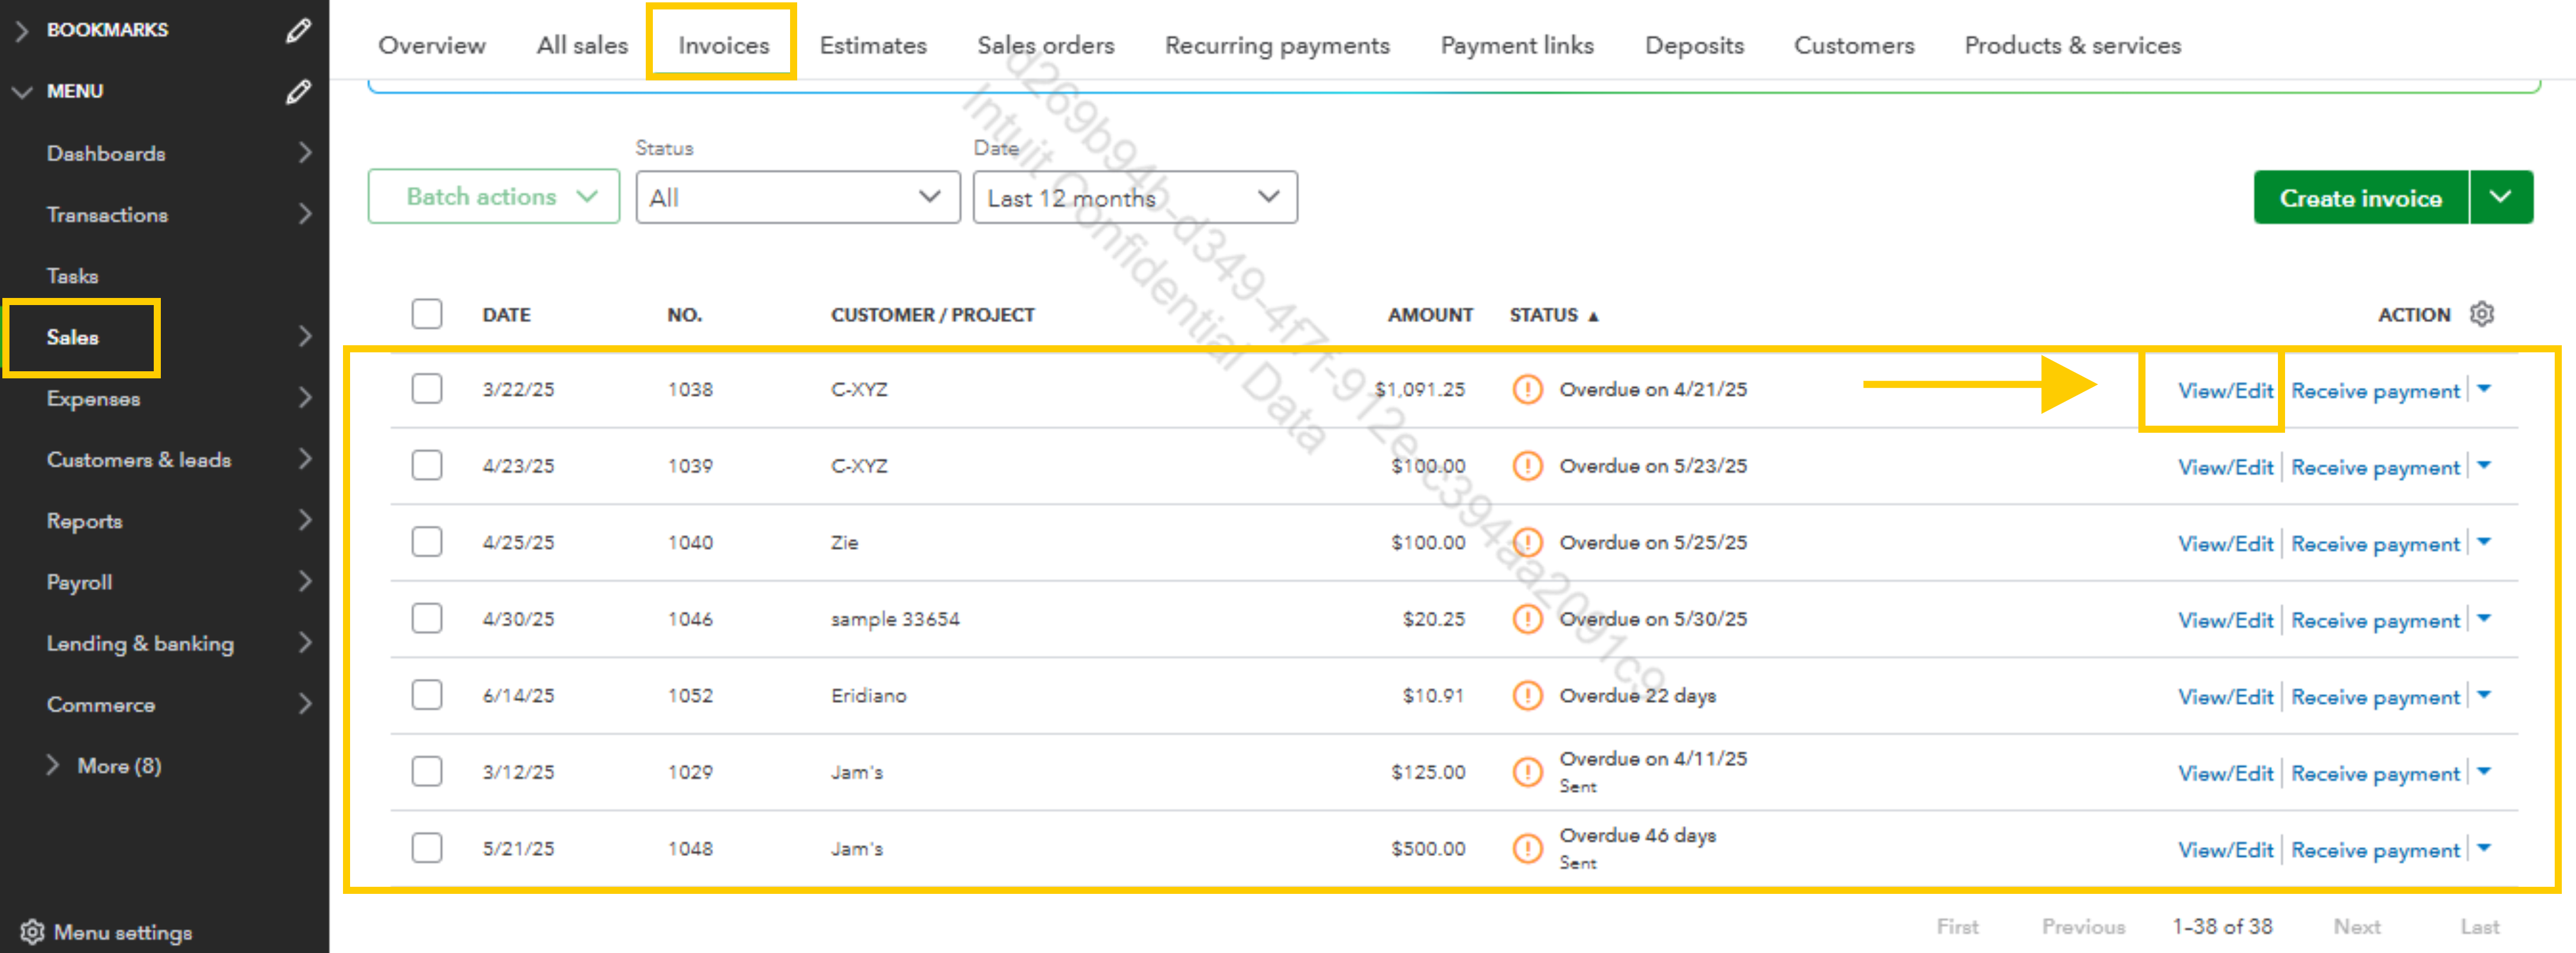Click the STATUS column sort arrow
This screenshot has height=953, width=2576.
pyautogui.click(x=1593, y=316)
